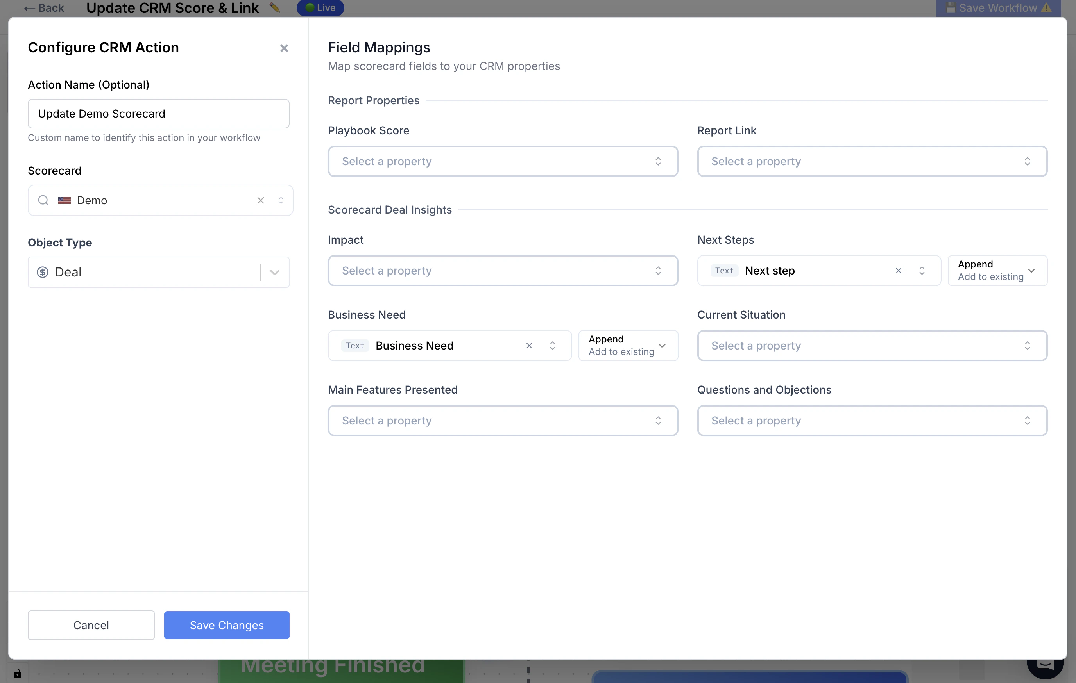Click the pencil icon to rename workflow
Viewport: 1076px width, 683px height.
(275, 7)
